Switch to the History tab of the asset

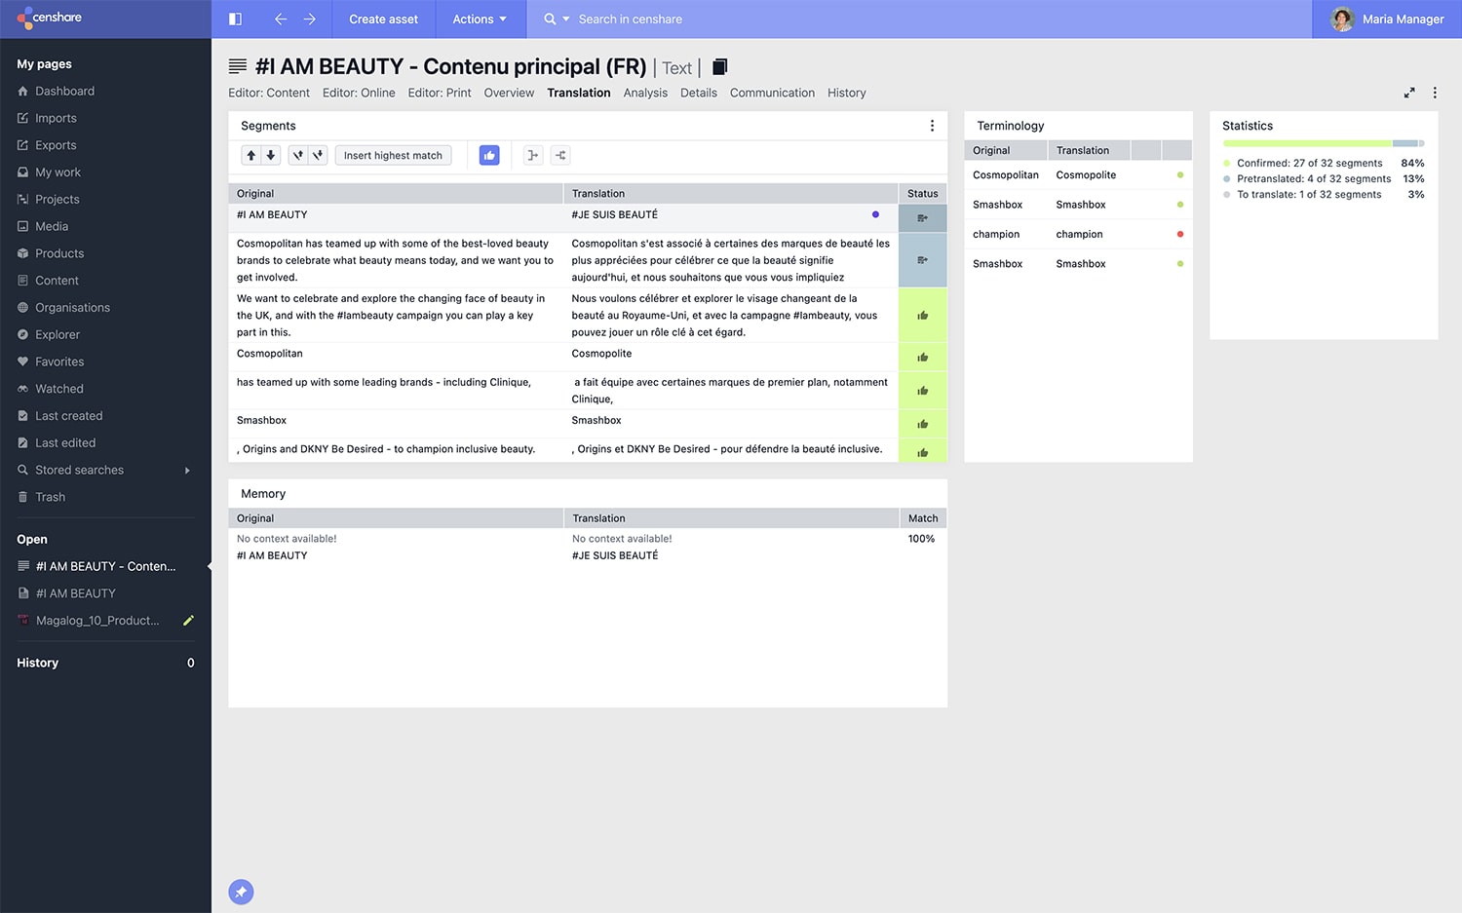pyautogui.click(x=846, y=93)
